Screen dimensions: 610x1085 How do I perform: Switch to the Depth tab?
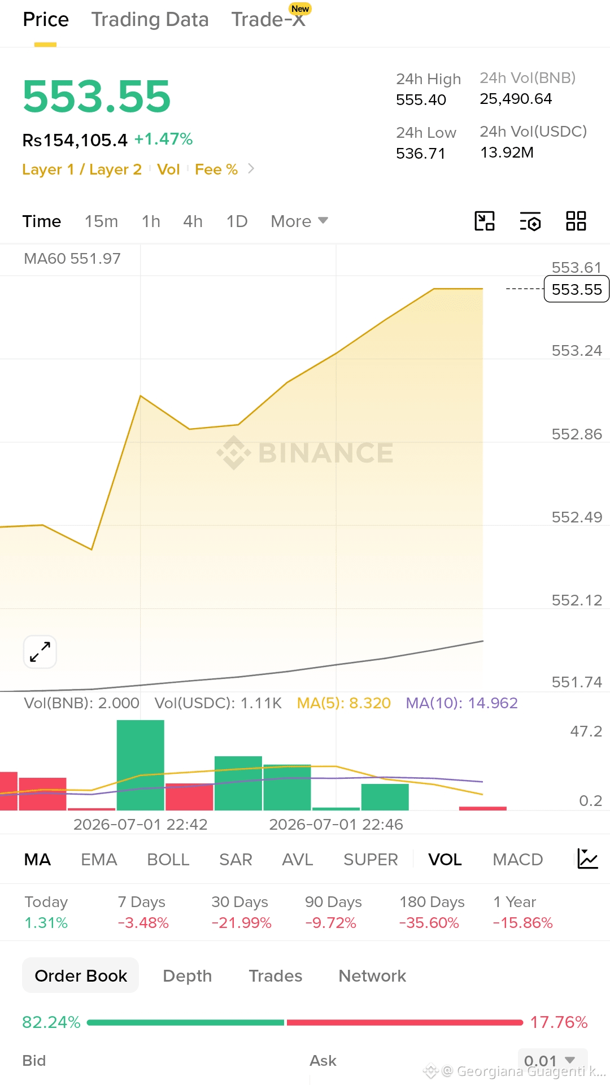188,976
